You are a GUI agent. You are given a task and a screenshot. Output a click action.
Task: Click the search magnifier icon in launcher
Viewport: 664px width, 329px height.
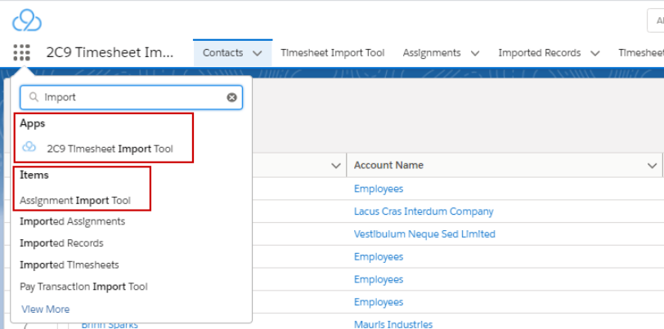(x=34, y=97)
